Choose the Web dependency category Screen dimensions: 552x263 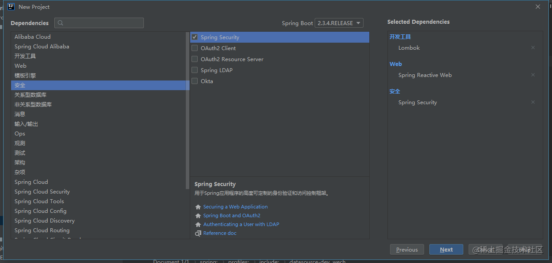point(21,66)
